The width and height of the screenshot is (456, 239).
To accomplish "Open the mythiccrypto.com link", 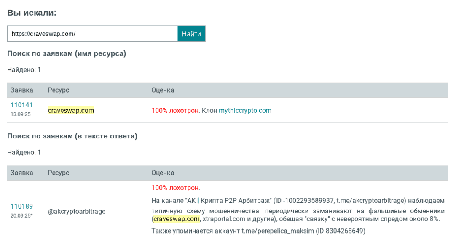I will 245,110.
